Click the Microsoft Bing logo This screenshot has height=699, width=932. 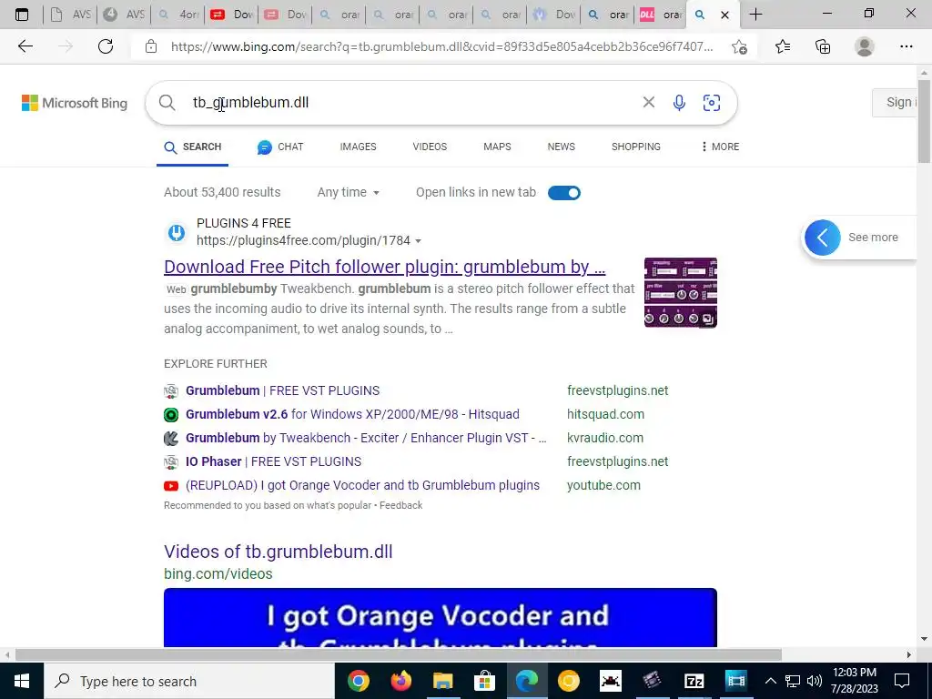[75, 103]
